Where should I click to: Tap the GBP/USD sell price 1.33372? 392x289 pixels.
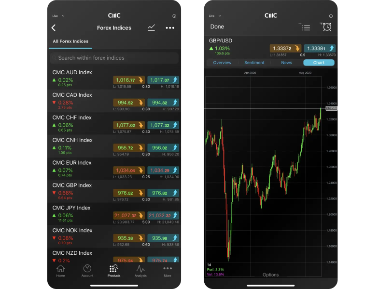pos(285,49)
